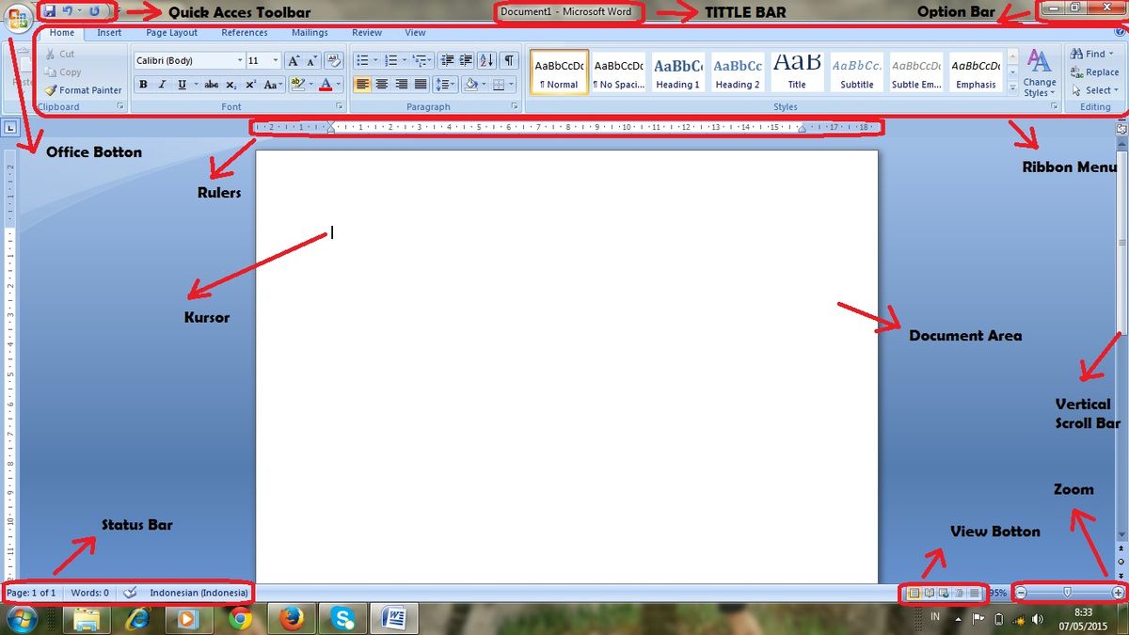Apply the text highlight color
Image resolution: width=1129 pixels, height=635 pixels.
coord(296,85)
